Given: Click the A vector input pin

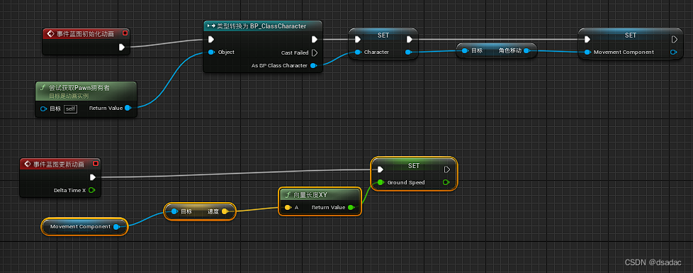Looking at the screenshot, I should point(288,208).
